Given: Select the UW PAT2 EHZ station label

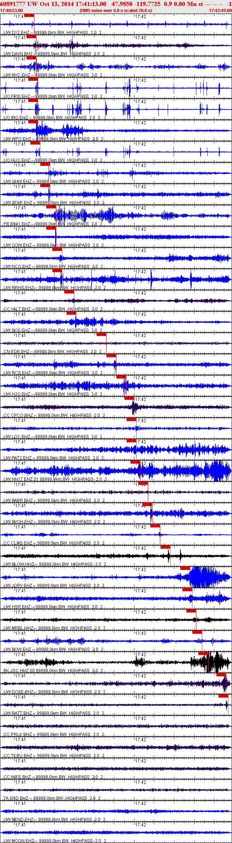Looking at the screenshot, I should 18,458.
